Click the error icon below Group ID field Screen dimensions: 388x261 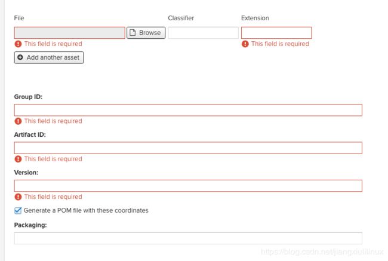18,121
